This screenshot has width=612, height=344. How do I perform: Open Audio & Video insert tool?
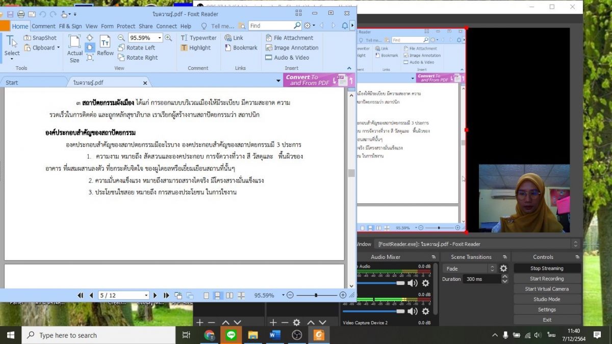coord(287,58)
